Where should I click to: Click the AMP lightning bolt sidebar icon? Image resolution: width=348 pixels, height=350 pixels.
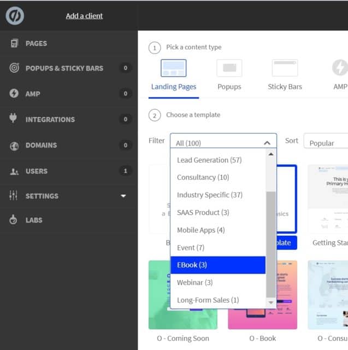click(x=14, y=94)
